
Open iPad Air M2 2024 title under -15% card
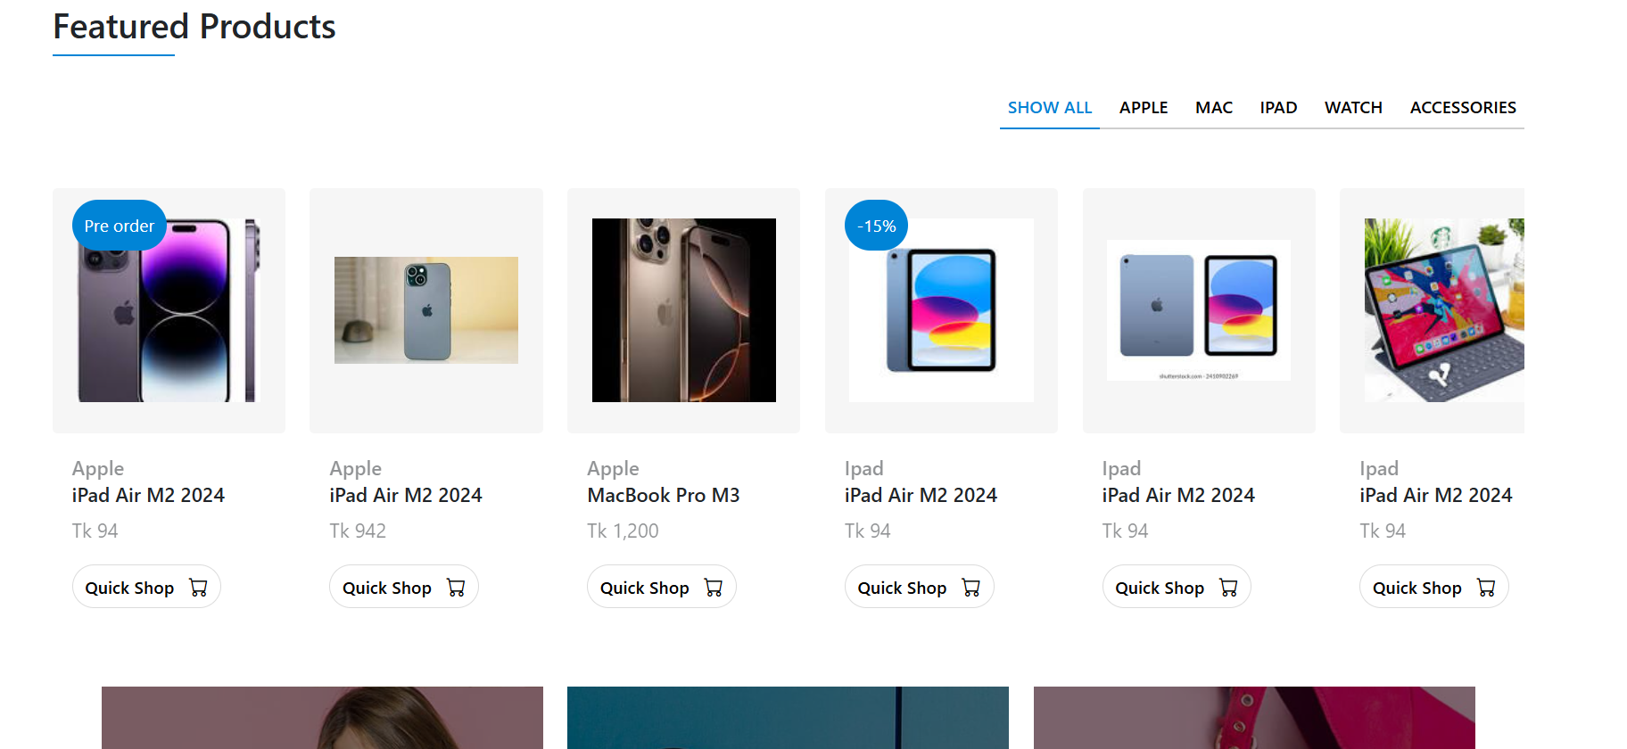pyautogui.click(x=921, y=495)
